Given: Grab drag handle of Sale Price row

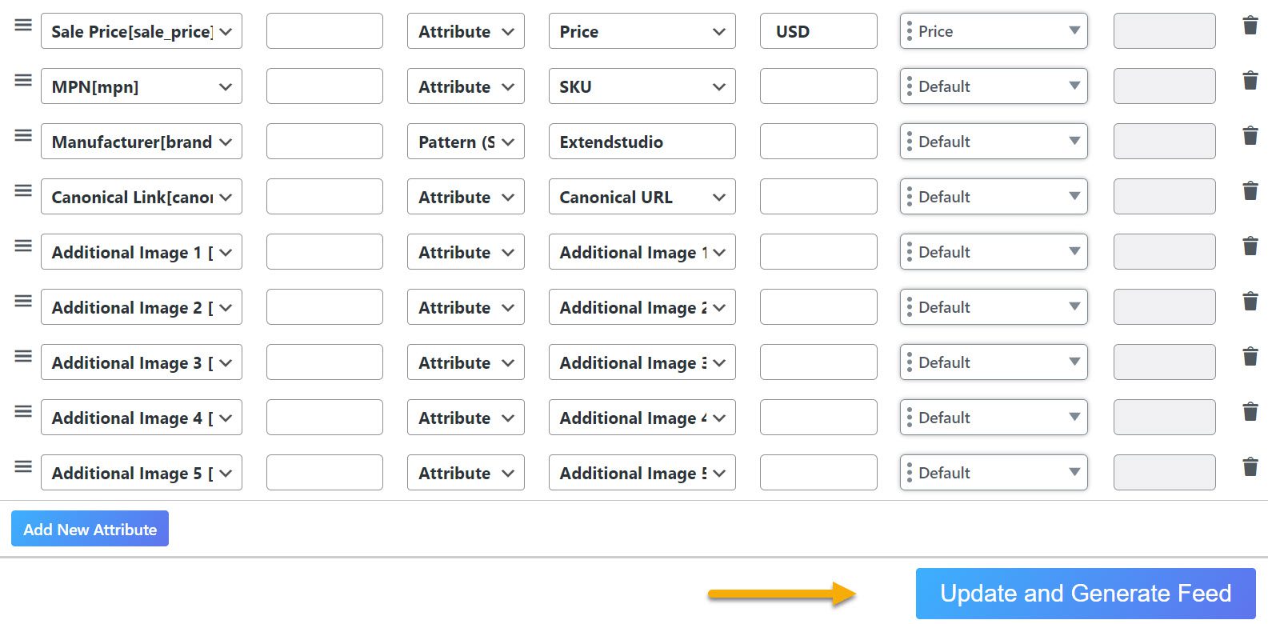Looking at the screenshot, I should pyautogui.click(x=23, y=25).
